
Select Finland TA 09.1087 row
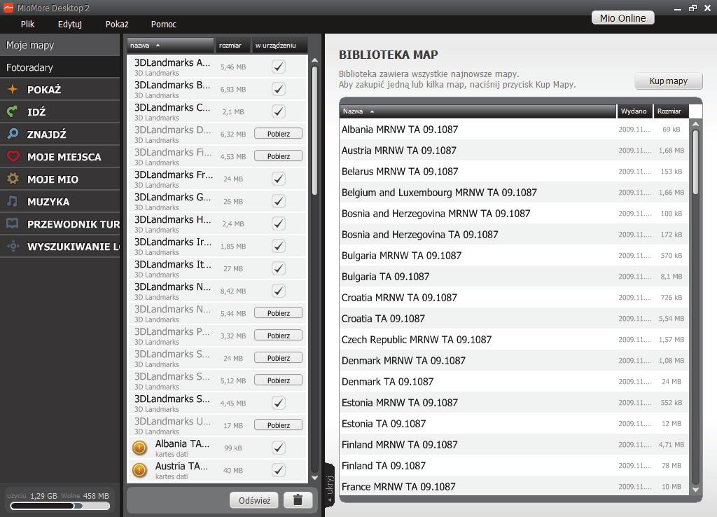point(514,466)
